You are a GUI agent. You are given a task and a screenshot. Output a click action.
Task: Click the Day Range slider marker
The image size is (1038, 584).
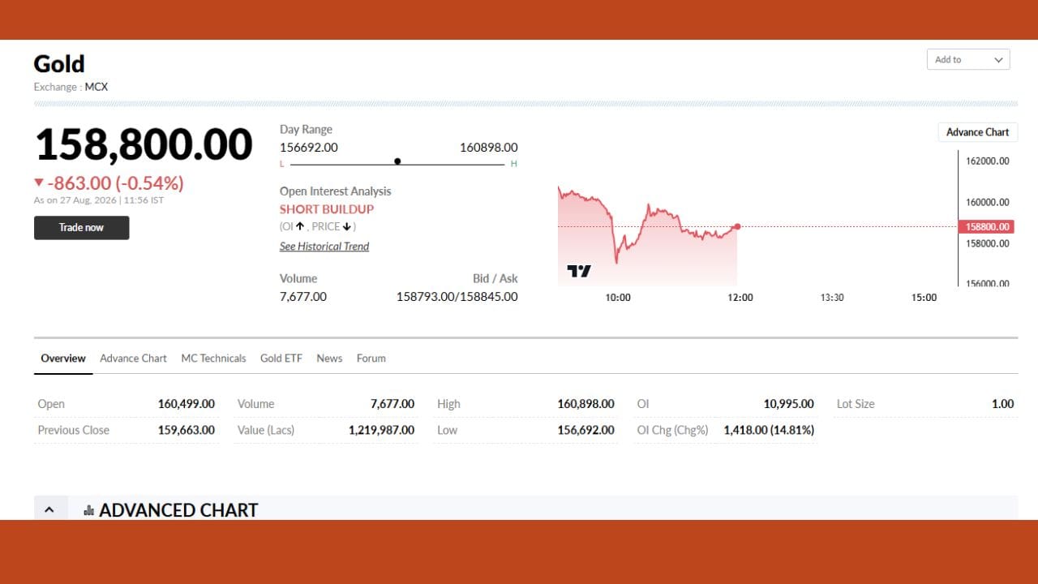point(397,161)
